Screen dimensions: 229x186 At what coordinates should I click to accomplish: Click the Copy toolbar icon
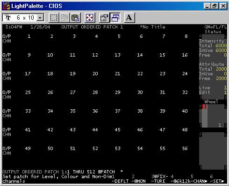coord(64,18)
